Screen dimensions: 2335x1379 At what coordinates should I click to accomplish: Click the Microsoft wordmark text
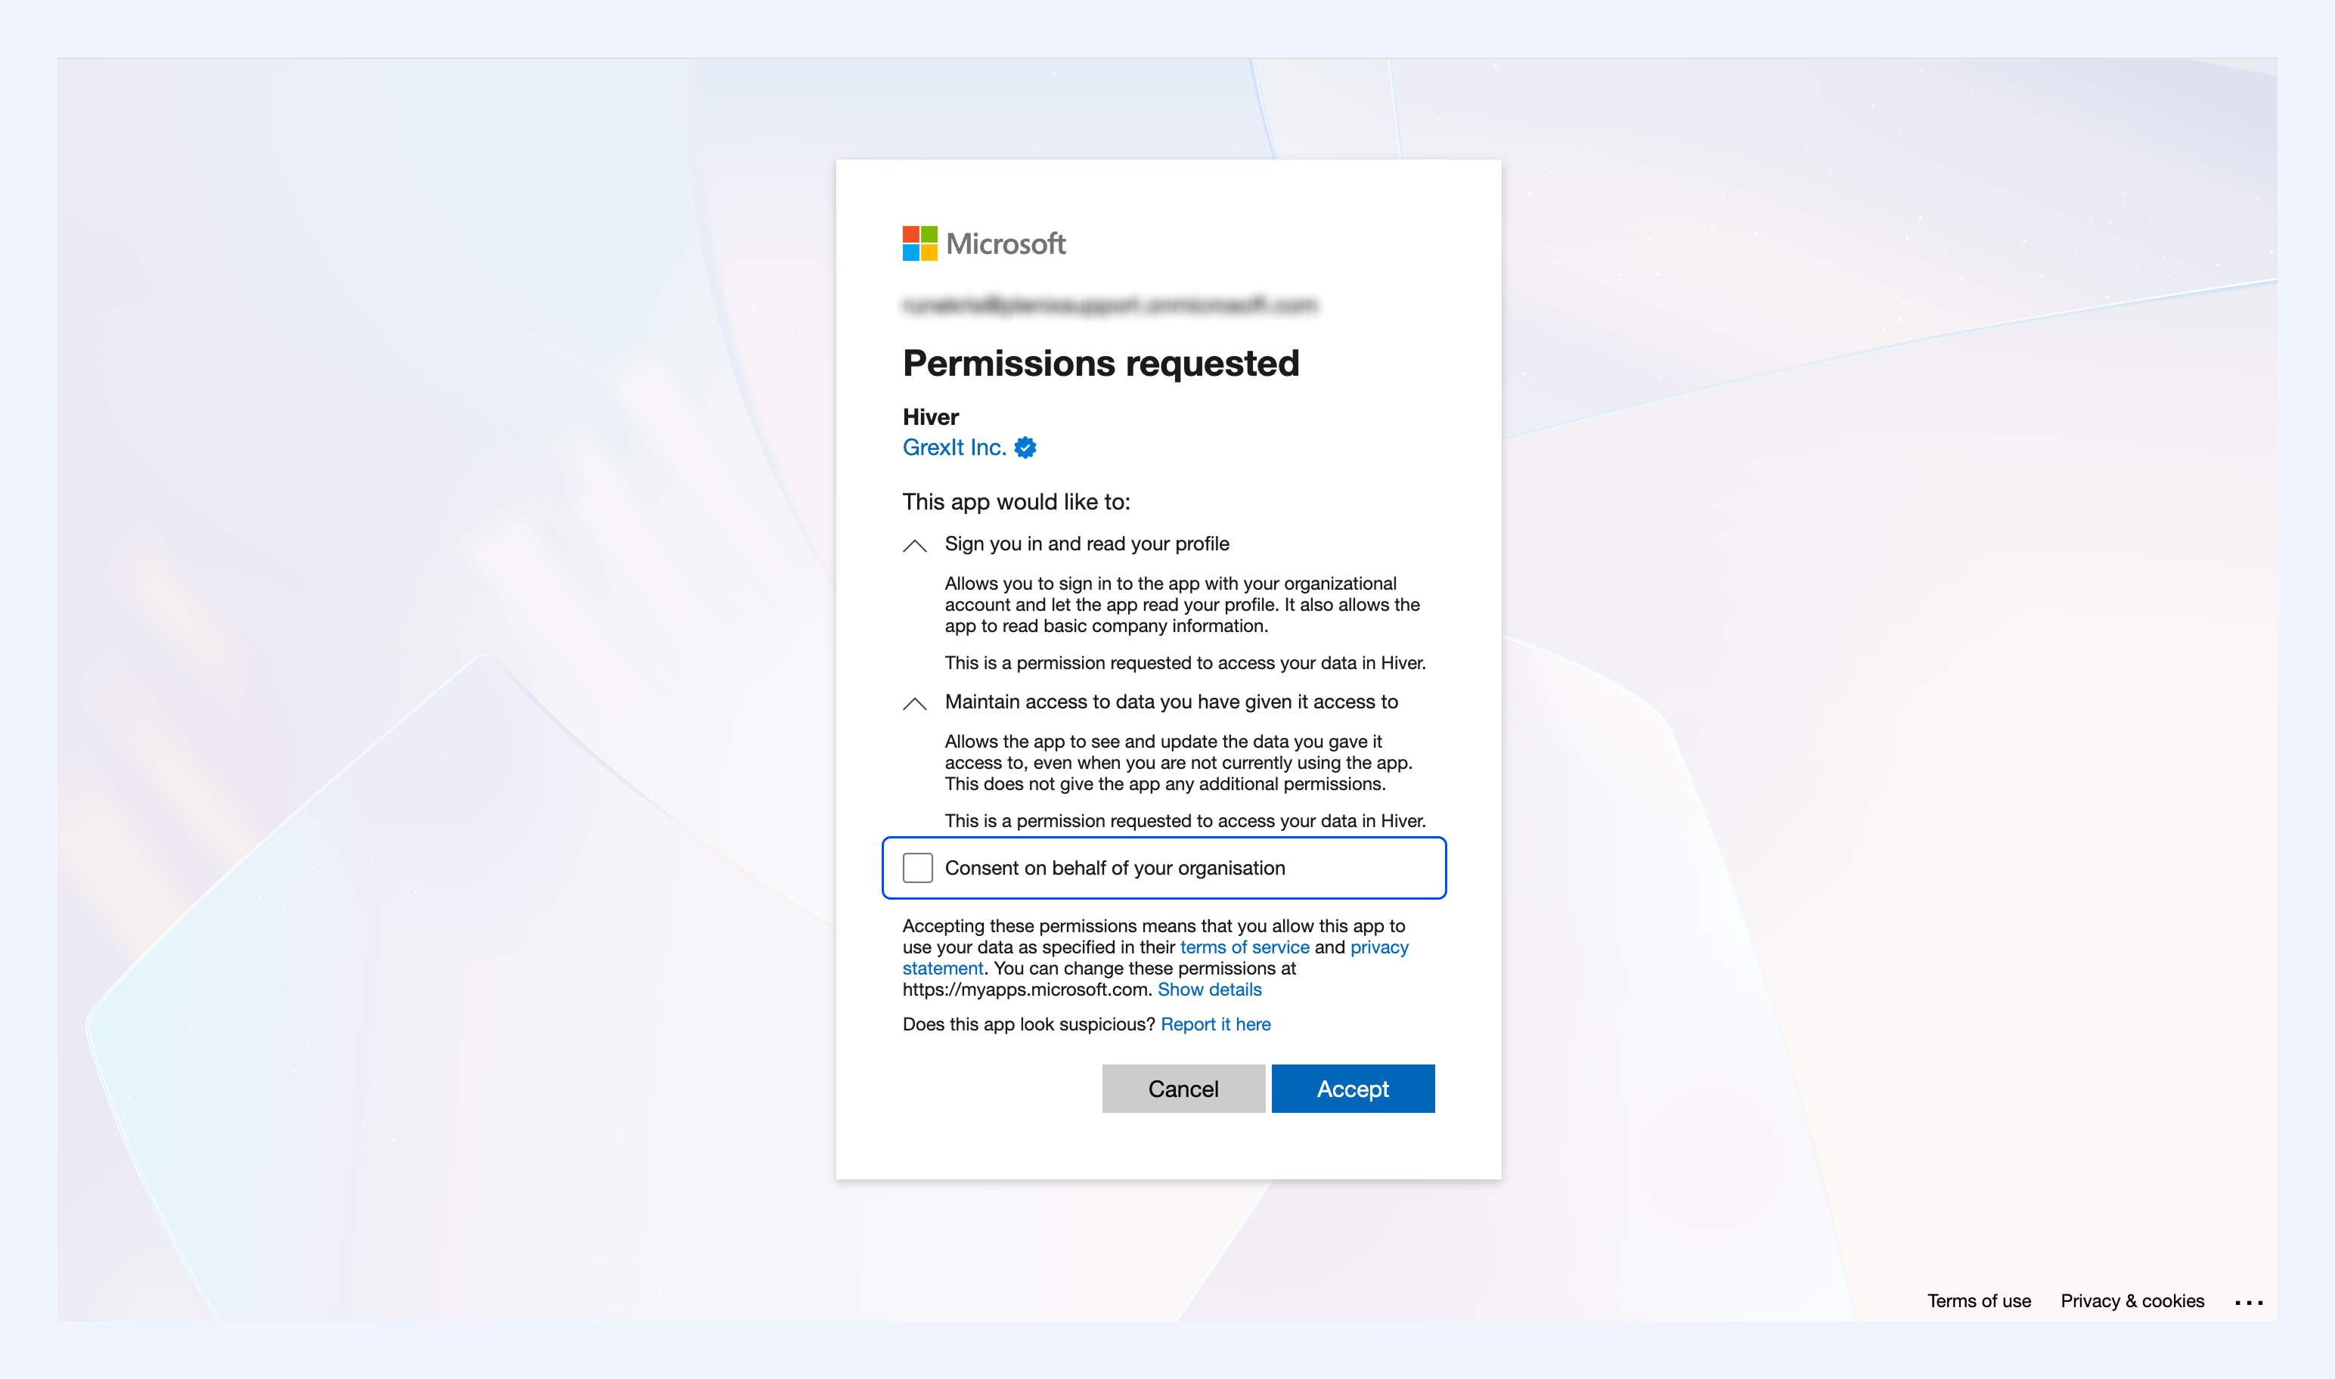1006,243
